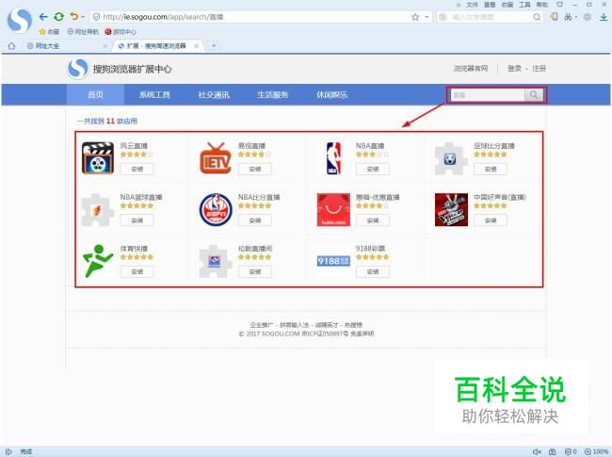This screenshot has width=612, height=457.
Task: Open the download manager arrow icon
Action: [x=604, y=17]
